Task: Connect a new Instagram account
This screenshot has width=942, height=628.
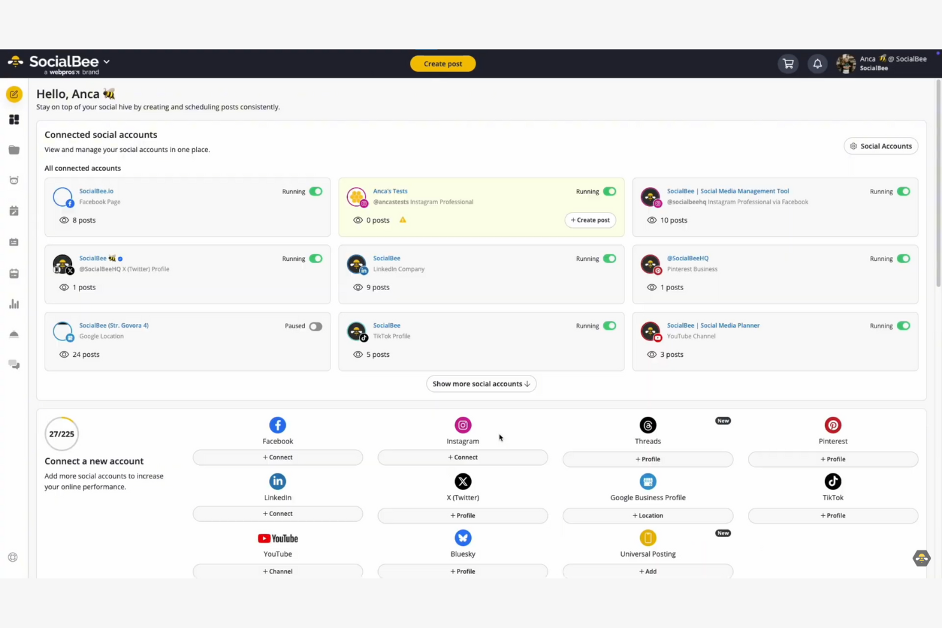Action: [x=463, y=457]
